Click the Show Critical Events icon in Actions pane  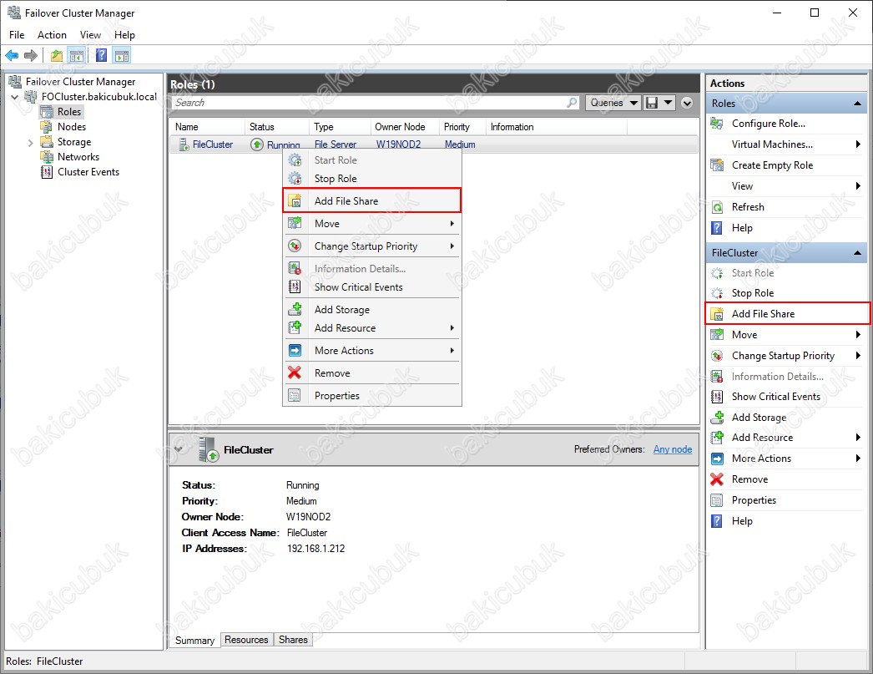coord(717,397)
